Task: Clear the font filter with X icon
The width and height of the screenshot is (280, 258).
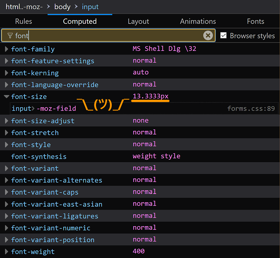Action: click(208, 35)
